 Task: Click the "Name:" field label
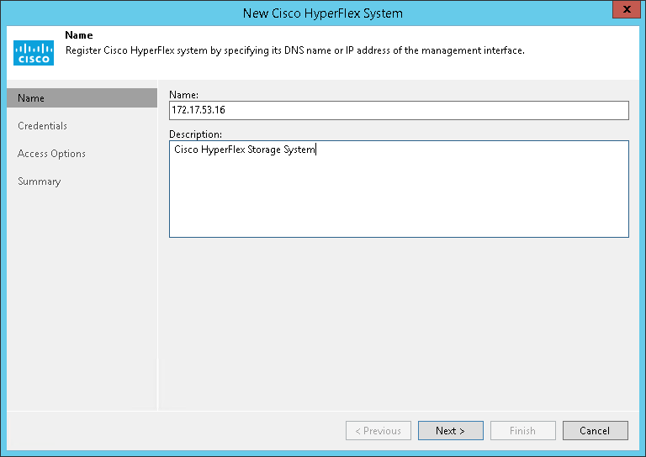tap(184, 95)
